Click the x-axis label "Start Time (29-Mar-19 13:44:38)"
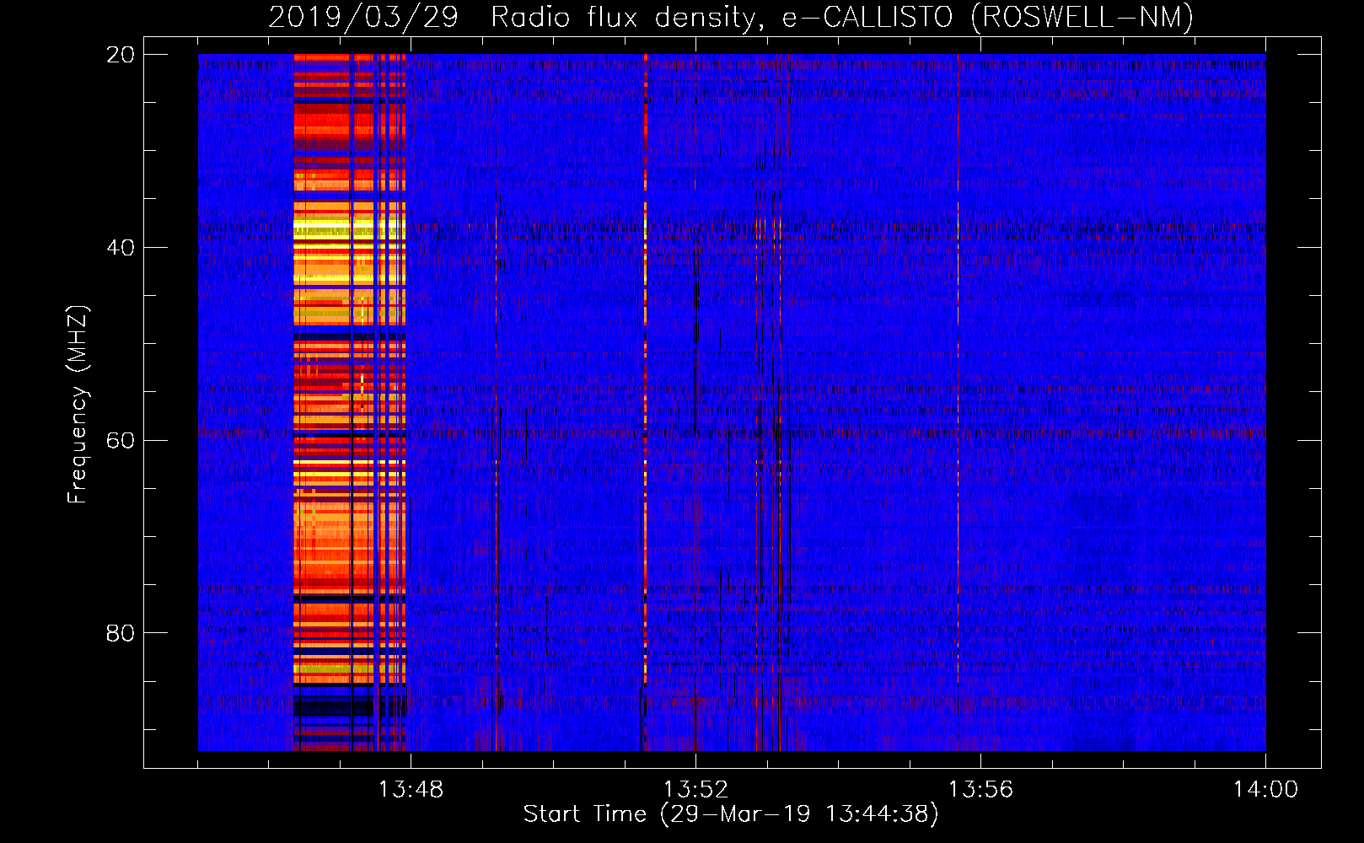Screen dimensions: 1364x843 coord(731,814)
